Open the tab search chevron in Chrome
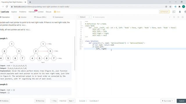The image size is (186, 104). [x=170, y=2]
